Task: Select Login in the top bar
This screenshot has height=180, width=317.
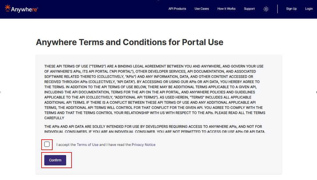Action: tap(309, 9)
